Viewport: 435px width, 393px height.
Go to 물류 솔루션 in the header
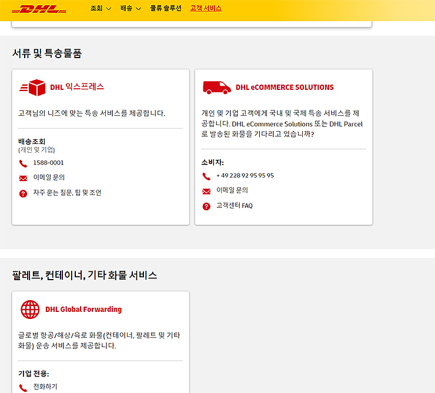tap(166, 8)
